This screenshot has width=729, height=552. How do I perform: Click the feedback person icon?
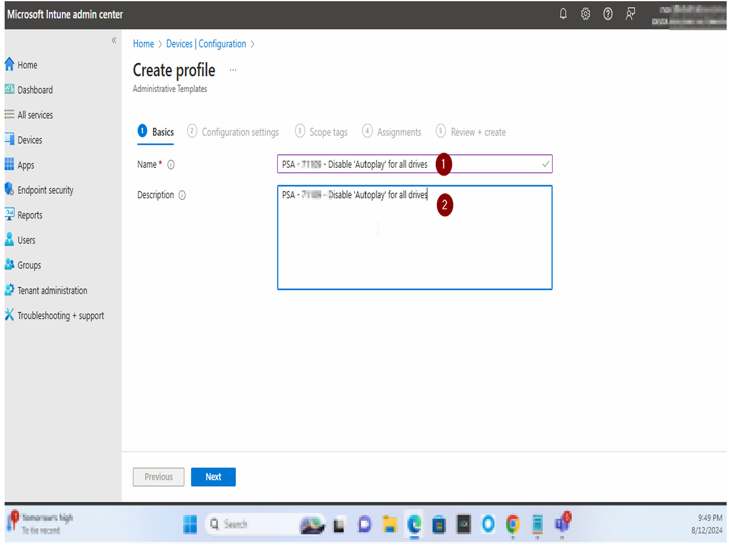[x=630, y=14]
